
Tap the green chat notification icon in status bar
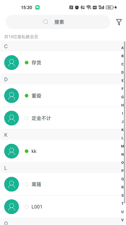click(x=38, y=7)
